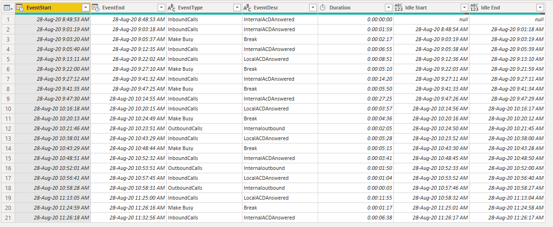Click Make Busy cell in row 3
553x227 pixels.
point(204,39)
